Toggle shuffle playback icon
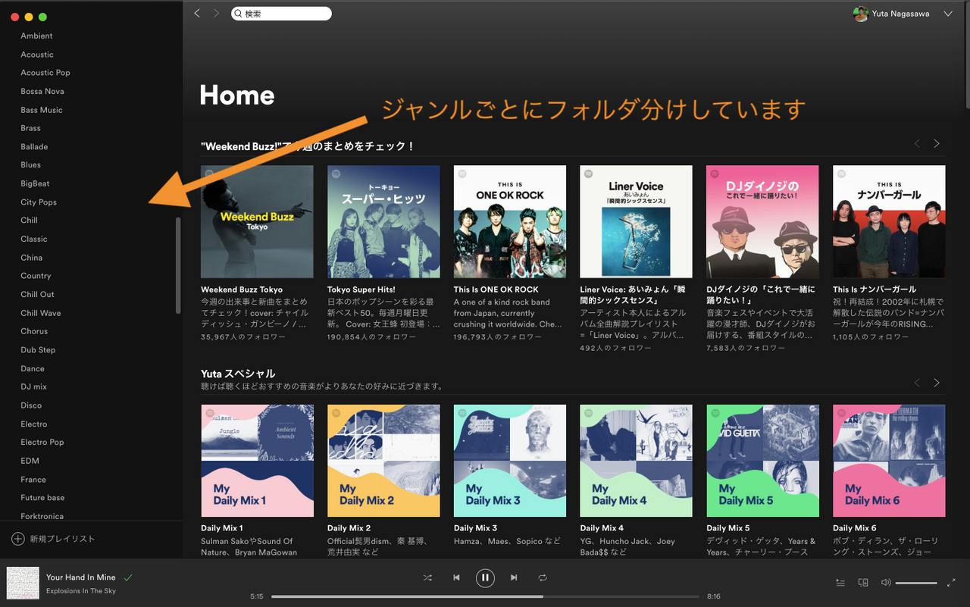The width and height of the screenshot is (970, 607). 427,577
